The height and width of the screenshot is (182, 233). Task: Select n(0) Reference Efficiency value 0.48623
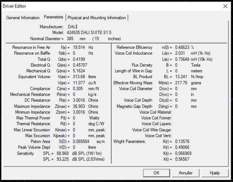(182, 47)
